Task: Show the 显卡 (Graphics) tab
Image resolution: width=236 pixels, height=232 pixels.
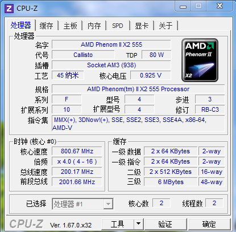Action: (142, 26)
